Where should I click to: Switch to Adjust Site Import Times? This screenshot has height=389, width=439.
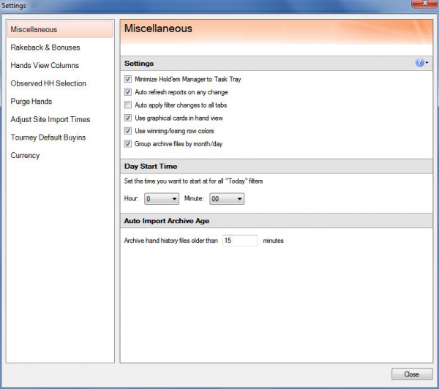(x=50, y=119)
